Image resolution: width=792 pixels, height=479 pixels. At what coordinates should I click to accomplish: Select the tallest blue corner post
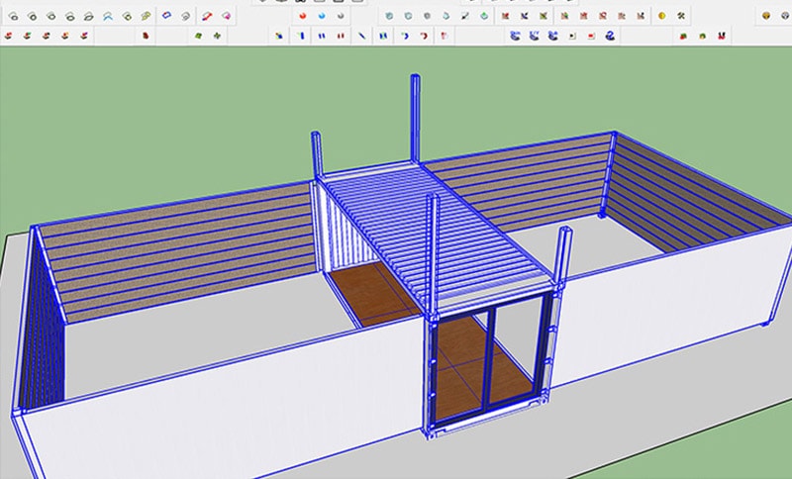pyautogui.click(x=415, y=119)
